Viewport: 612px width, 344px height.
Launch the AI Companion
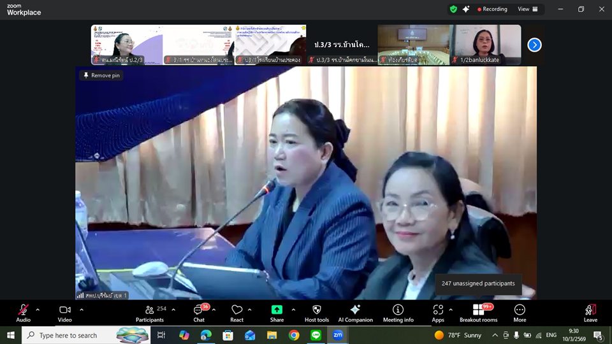coord(355,313)
